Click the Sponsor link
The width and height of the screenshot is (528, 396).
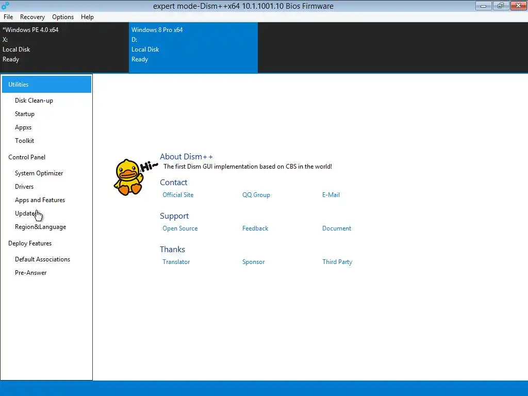[253, 262]
